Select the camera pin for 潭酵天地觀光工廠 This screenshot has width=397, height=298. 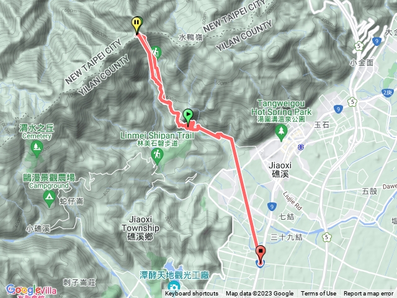click(x=174, y=288)
